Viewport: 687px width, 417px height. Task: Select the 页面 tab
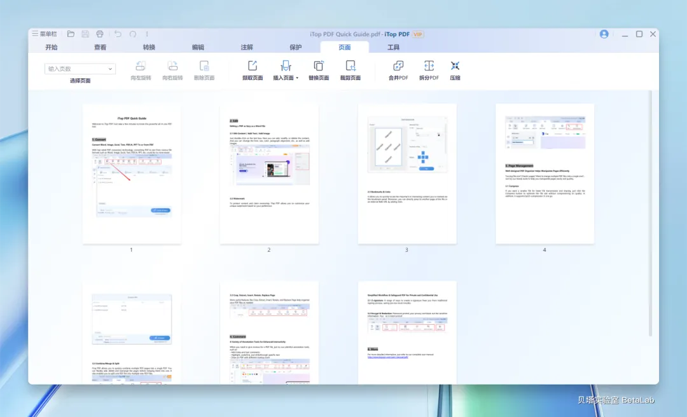click(x=344, y=47)
